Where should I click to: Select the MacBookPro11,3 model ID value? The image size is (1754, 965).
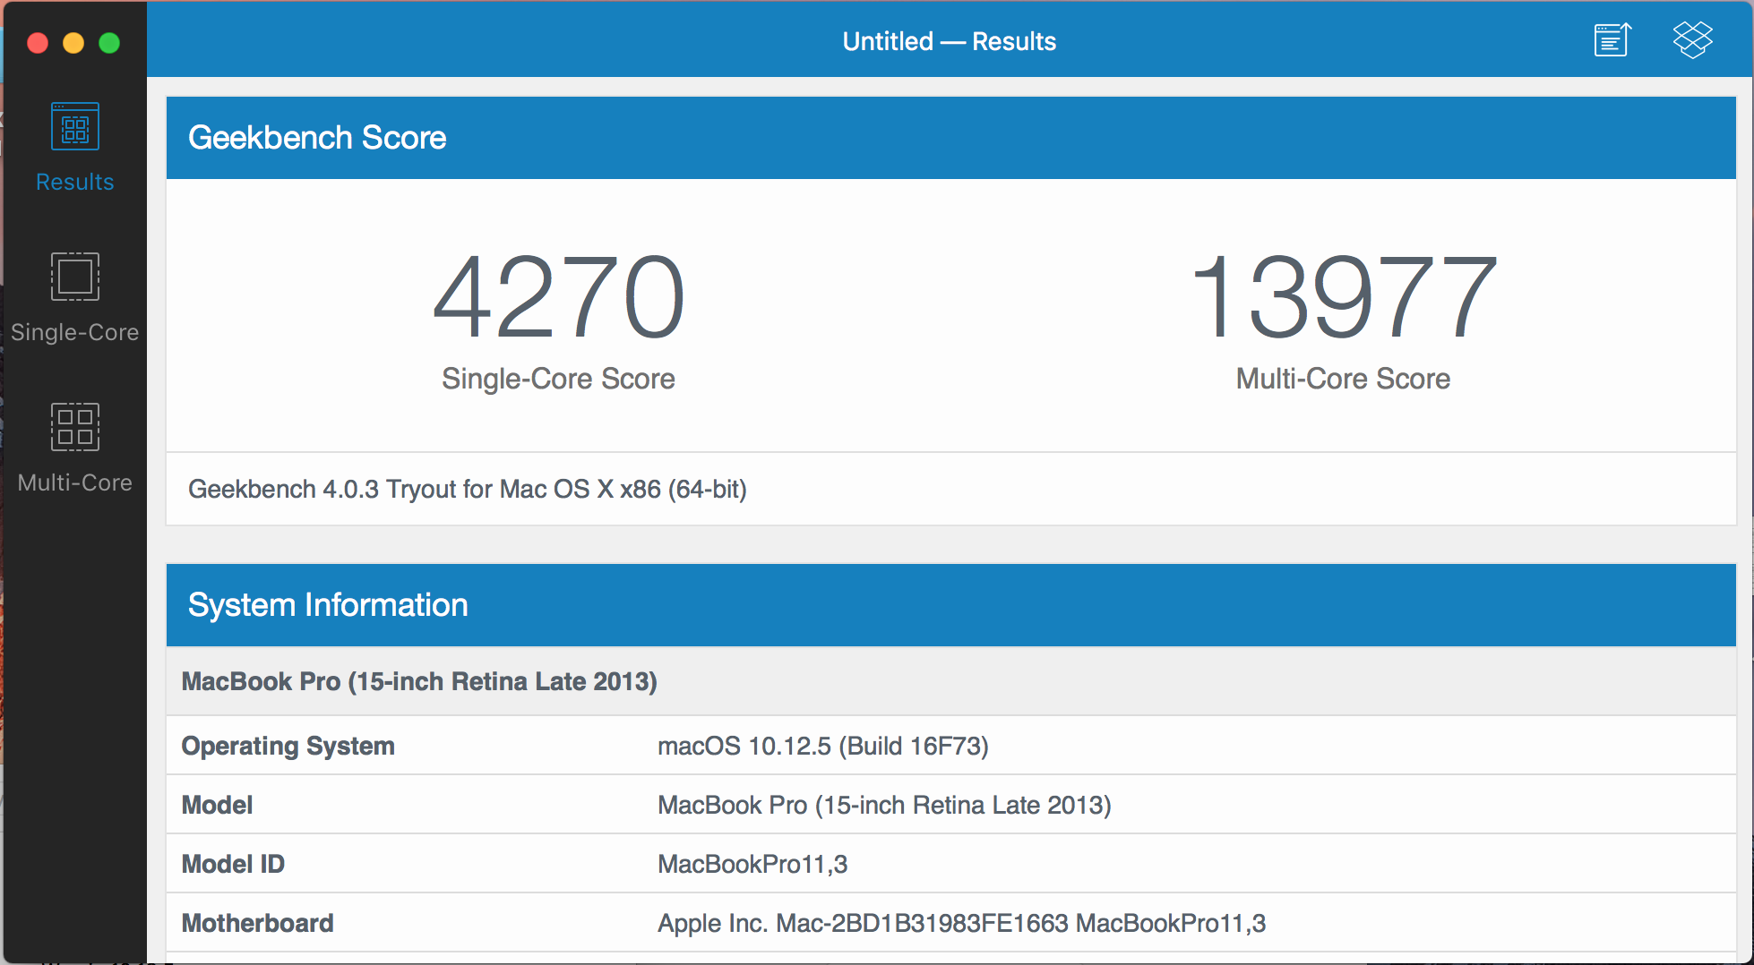coord(752,864)
